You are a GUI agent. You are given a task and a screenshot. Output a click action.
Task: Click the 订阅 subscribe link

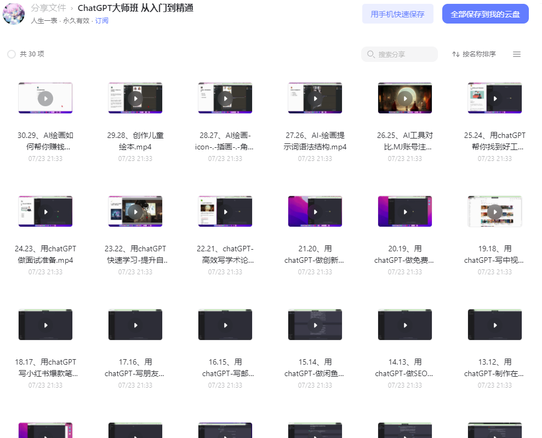pos(101,21)
